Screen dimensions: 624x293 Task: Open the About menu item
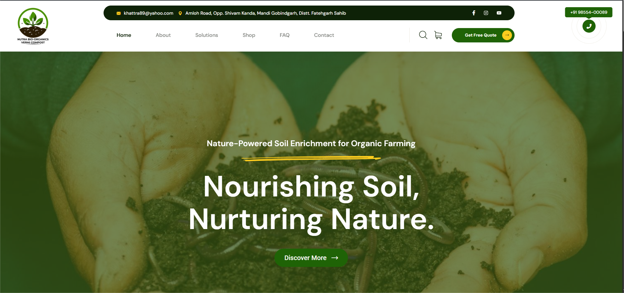(163, 35)
